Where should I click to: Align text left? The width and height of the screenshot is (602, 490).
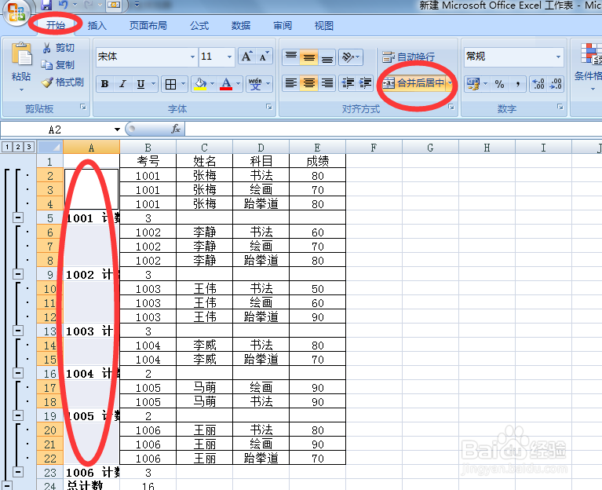pyautogui.click(x=291, y=83)
